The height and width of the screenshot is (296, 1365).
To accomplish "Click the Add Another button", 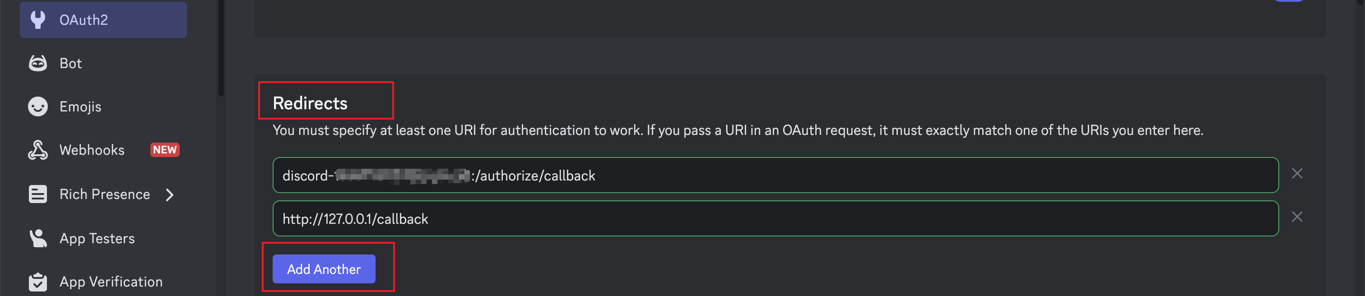I will click(323, 269).
